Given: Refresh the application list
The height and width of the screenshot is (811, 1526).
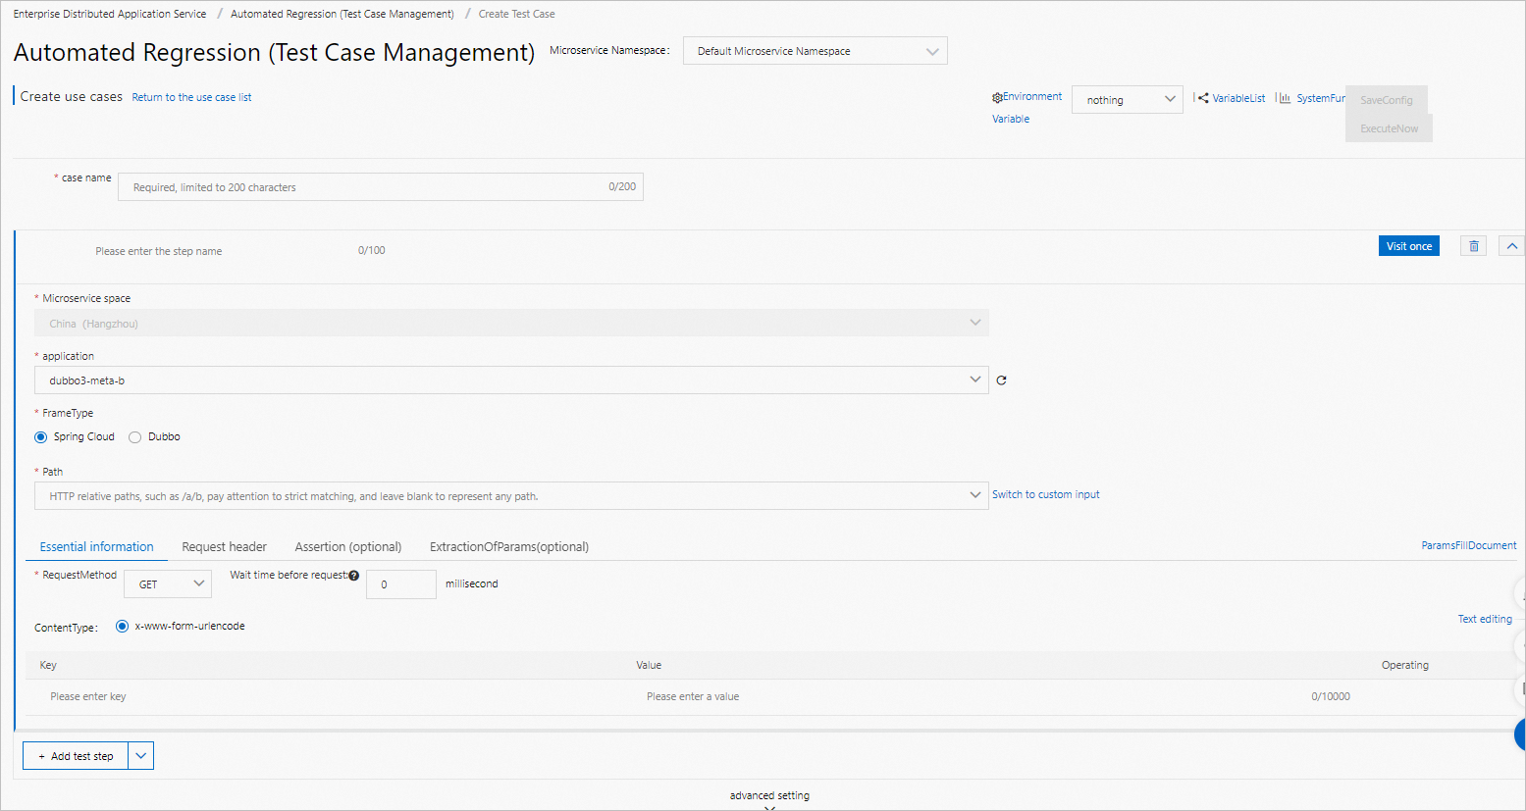Looking at the screenshot, I should 1001,380.
